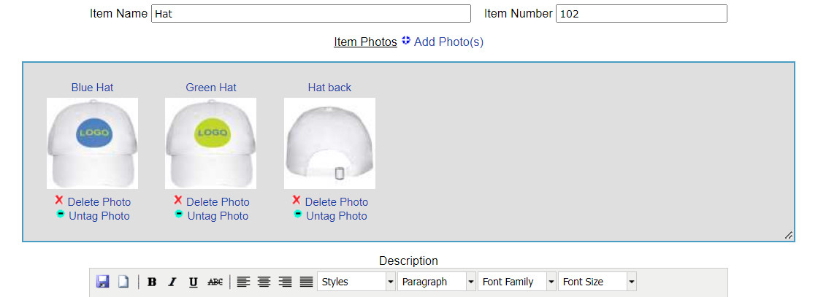Center-align the text
Screen dimensions: 818x297
coord(264,282)
